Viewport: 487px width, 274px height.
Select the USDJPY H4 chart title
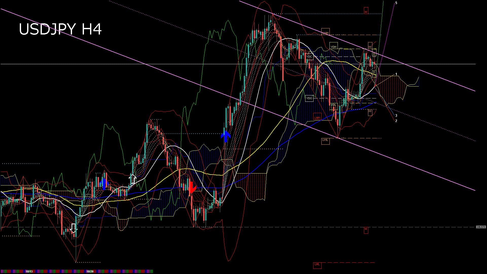[60, 29]
